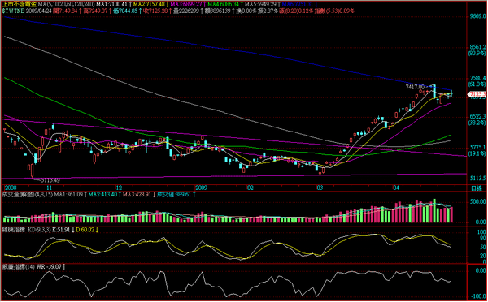Click the blue MA6:7251.31 readout
This screenshot has height=302, width=488.
click(x=297, y=5)
